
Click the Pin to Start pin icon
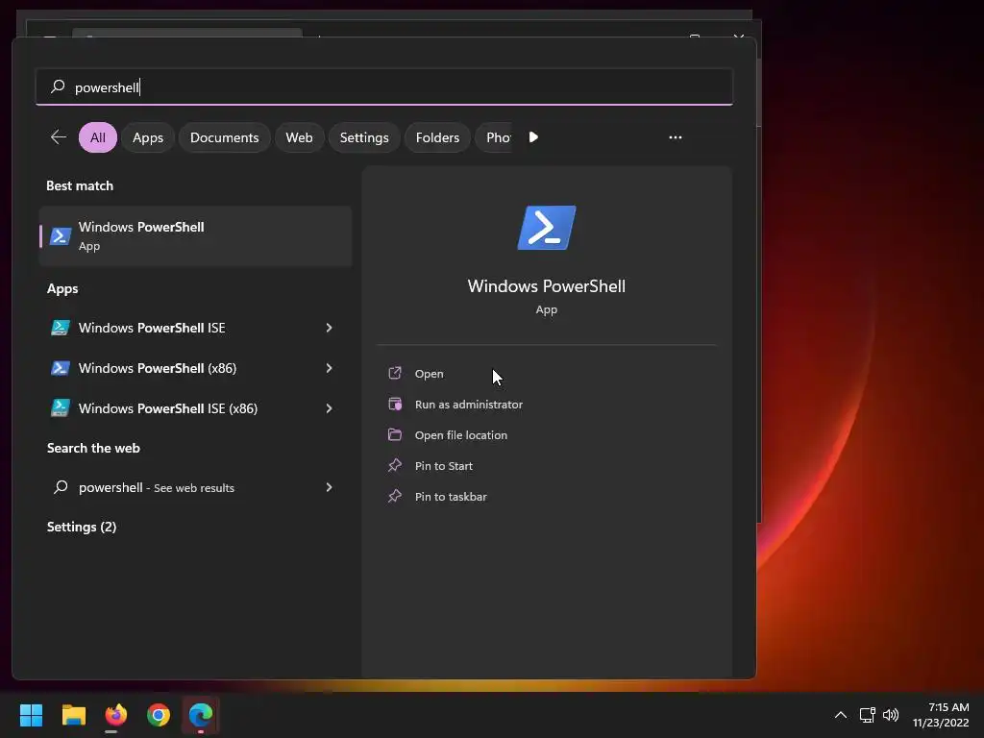pyautogui.click(x=395, y=465)
